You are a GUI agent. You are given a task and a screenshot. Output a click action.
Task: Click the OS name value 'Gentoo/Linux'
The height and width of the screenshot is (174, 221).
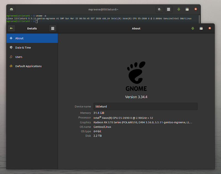102,127
